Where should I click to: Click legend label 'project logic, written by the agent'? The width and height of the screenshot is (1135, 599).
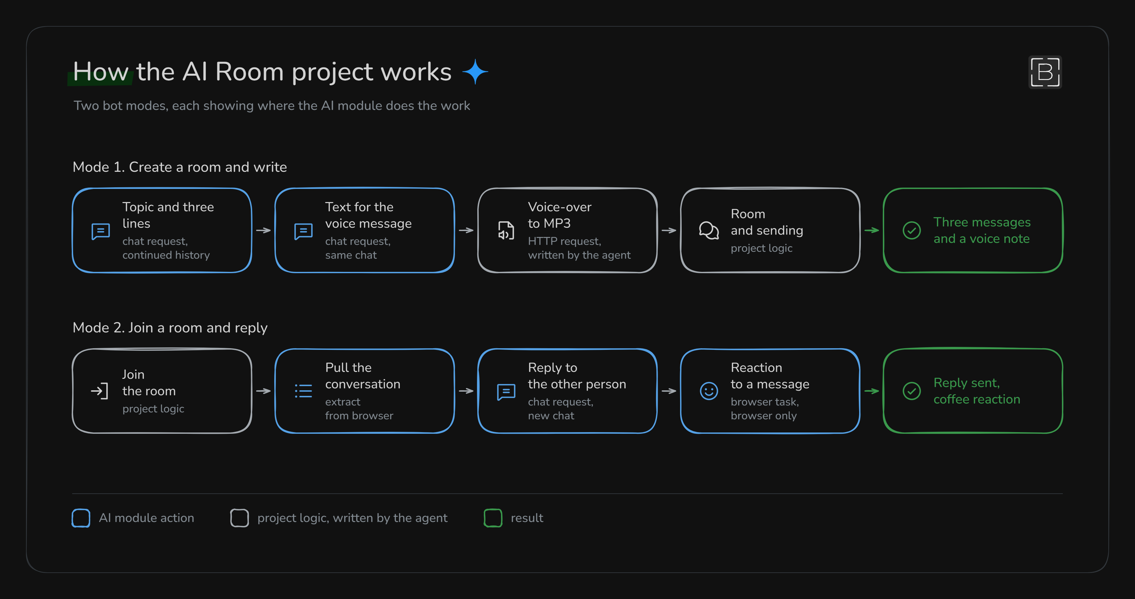point(353,518)
